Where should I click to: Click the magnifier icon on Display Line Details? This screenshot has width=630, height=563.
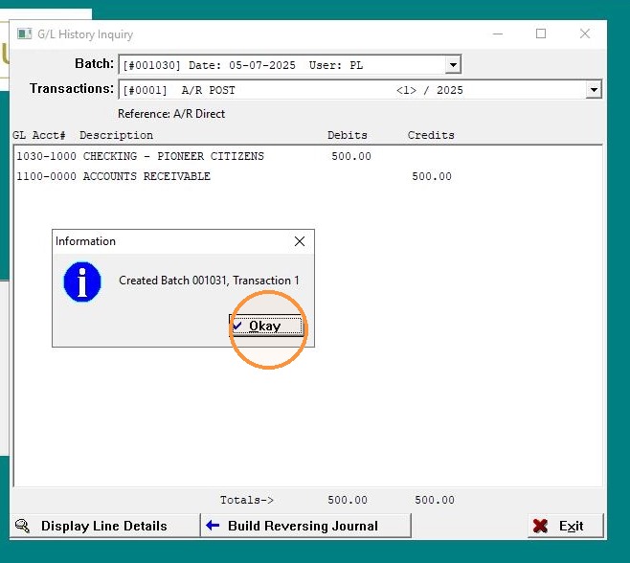[23, 526]
